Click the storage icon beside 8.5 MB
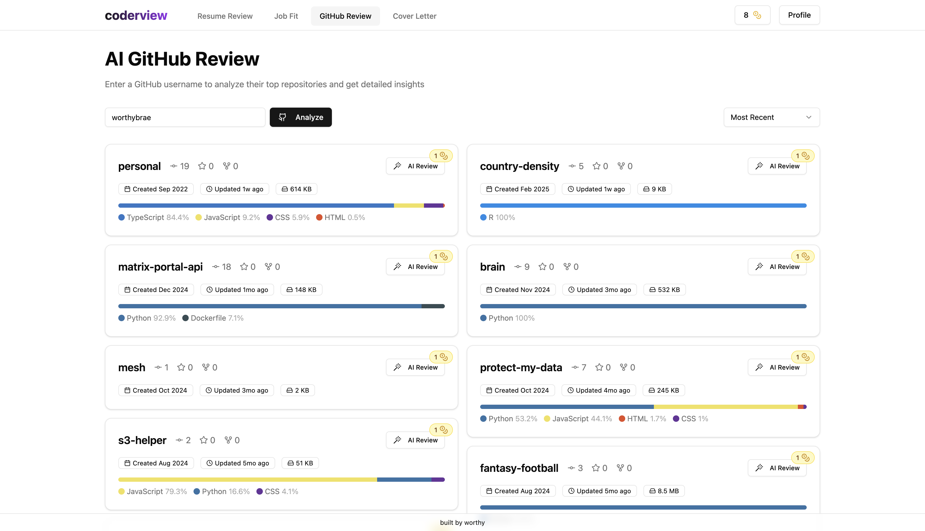The image size is (925, 531). (652, 491)
